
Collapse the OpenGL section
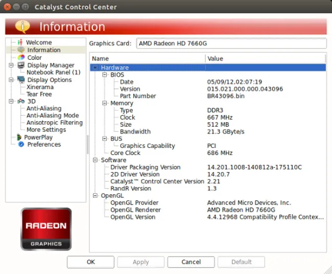(95, 195)
